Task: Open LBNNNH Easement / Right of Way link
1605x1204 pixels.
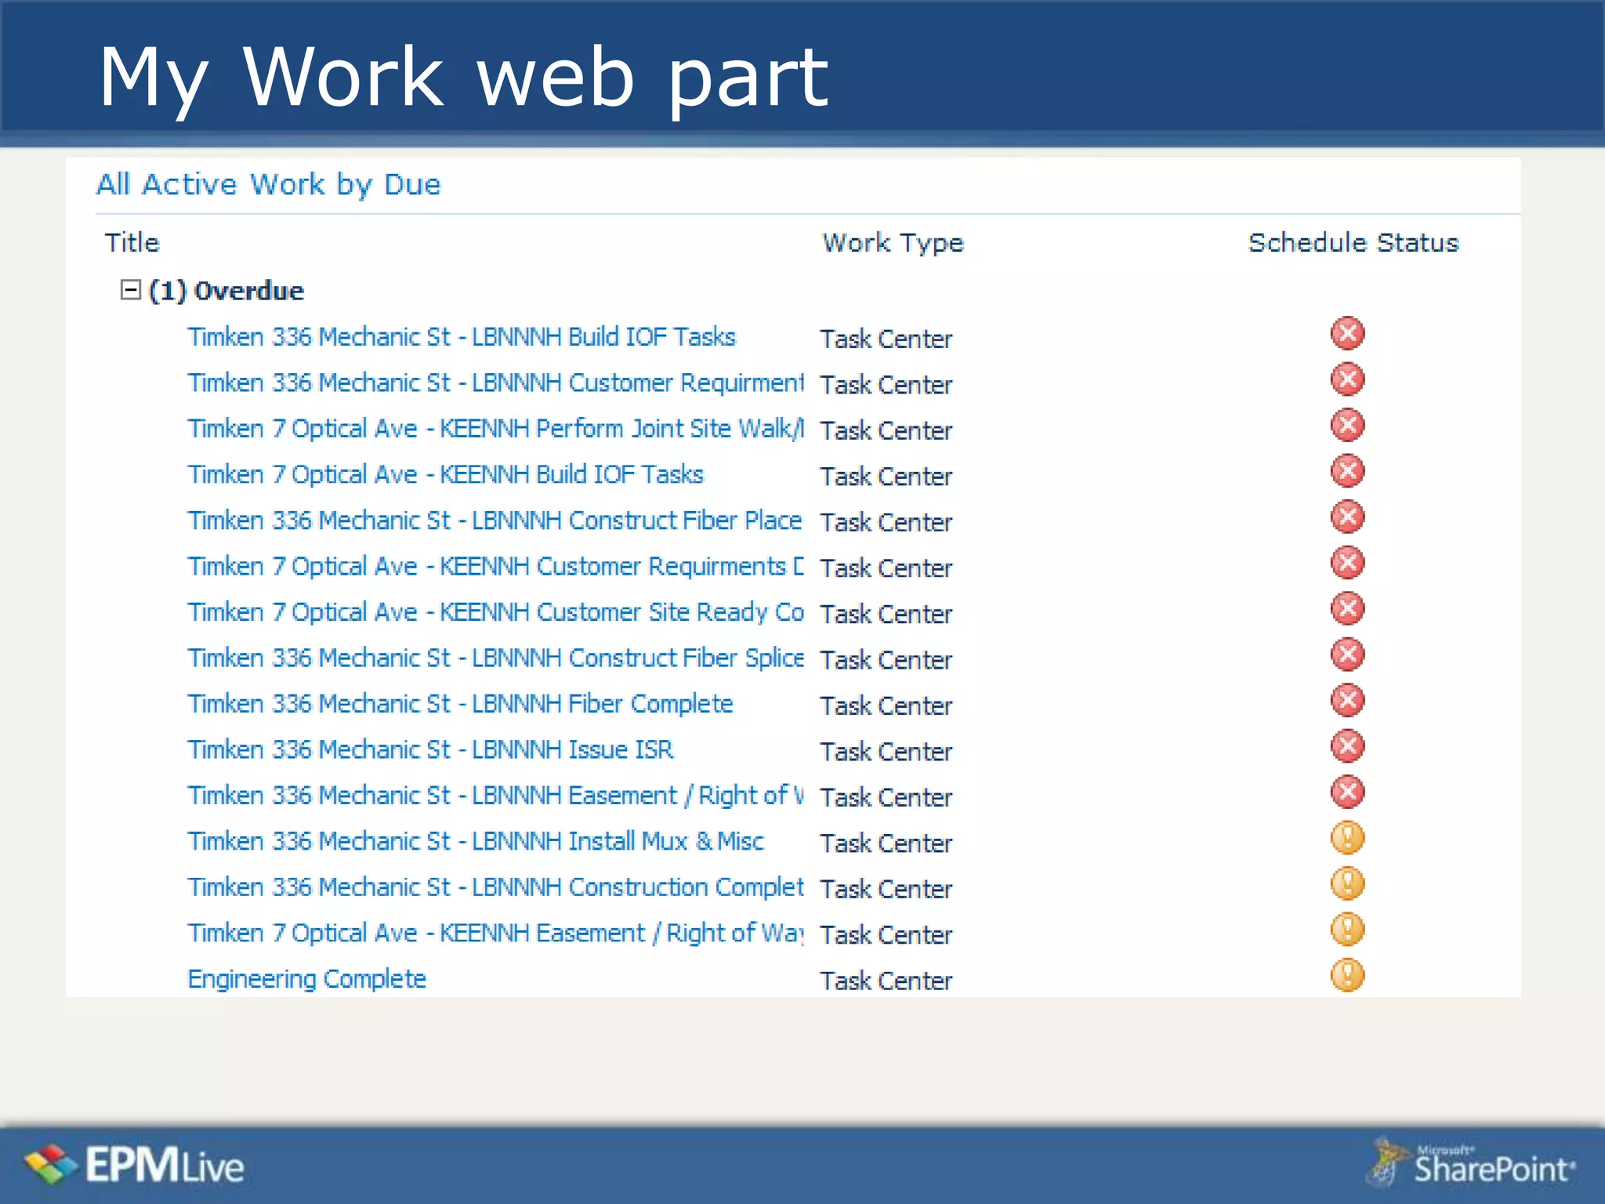Action: click(496, 796)
